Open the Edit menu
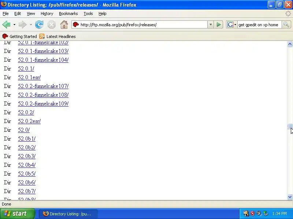Viewport: 293px width, 219px height. 18,14
